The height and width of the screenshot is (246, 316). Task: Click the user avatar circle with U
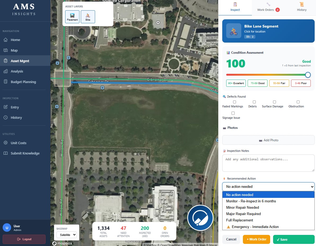[x=7, y=228]
